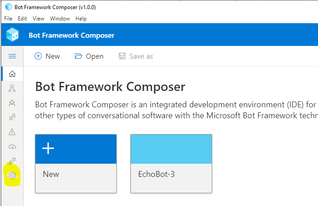Click Open in the toolbar
318x206 pixels.
pos(89,56)
